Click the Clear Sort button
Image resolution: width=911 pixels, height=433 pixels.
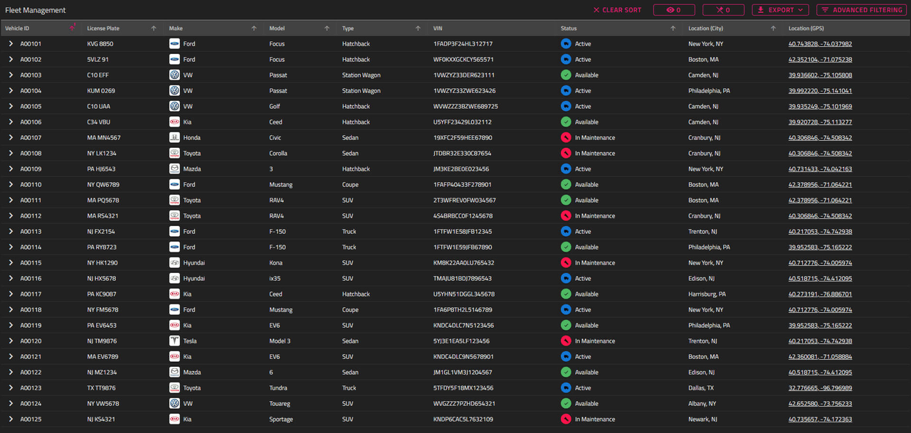click(x=617, y=10)
